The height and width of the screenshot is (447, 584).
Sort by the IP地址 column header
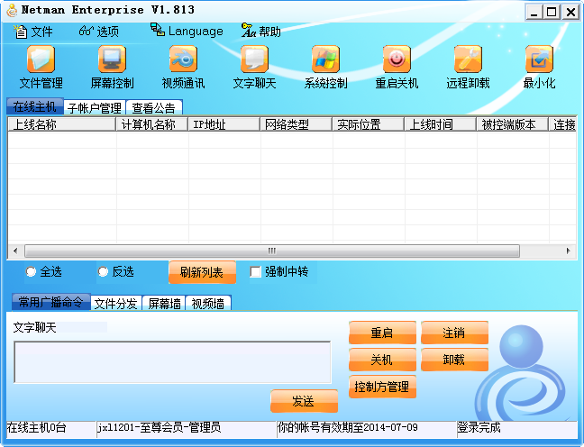coord(224,124)
